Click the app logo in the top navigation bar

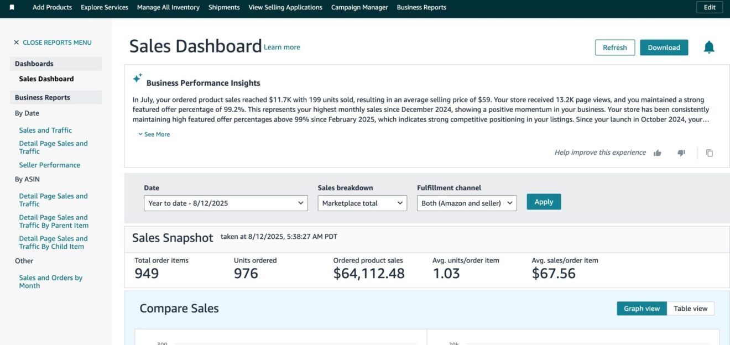pyautogui.click(x=12, y=7)
